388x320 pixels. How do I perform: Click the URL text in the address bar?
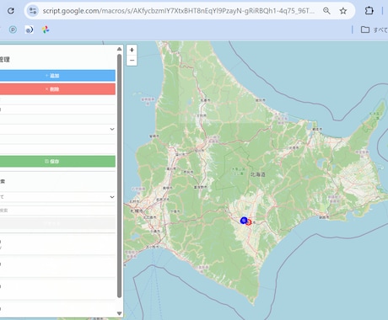pyautogui.click(x=179, y=11)
